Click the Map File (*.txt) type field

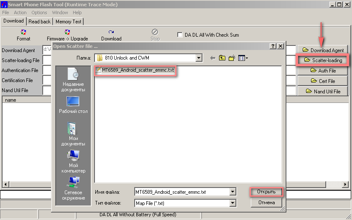click(x=182, y=203)
